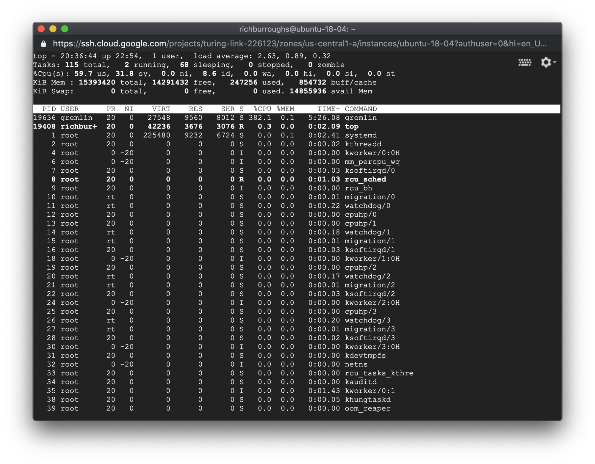The image size is (595, 464).
Task: Click the netns command name
Action: 356,364
